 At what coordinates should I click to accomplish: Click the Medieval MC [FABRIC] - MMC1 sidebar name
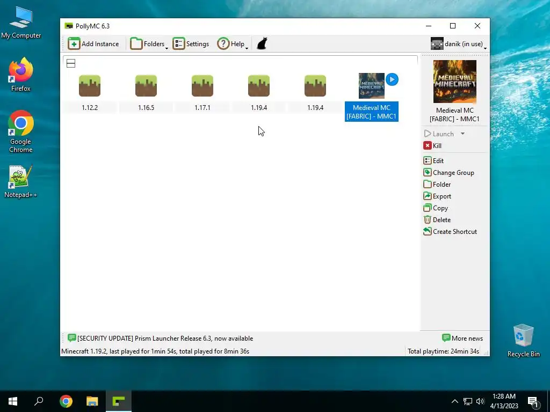coord(454,115)
